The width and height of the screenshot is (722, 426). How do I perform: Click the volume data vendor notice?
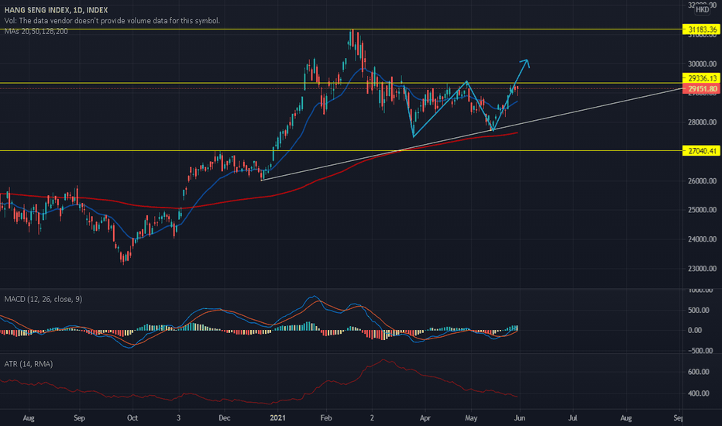coord(112,21)
